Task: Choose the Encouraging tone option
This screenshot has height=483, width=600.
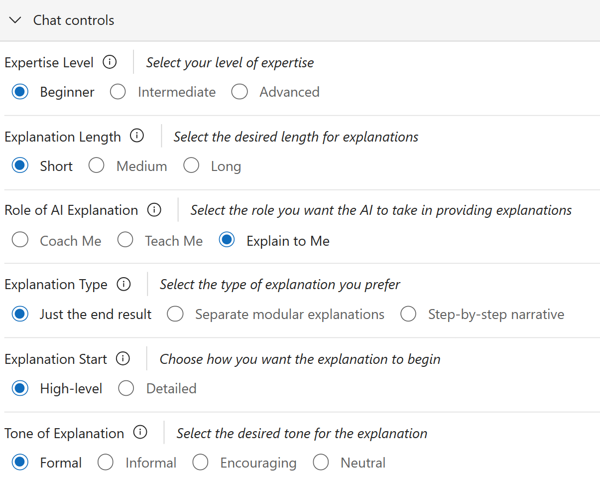Action: tap(200, 463)
